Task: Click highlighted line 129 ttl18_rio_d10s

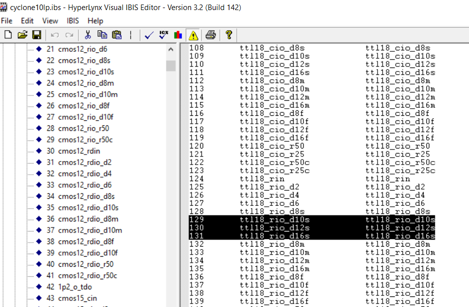Action: tap(312, 219)
